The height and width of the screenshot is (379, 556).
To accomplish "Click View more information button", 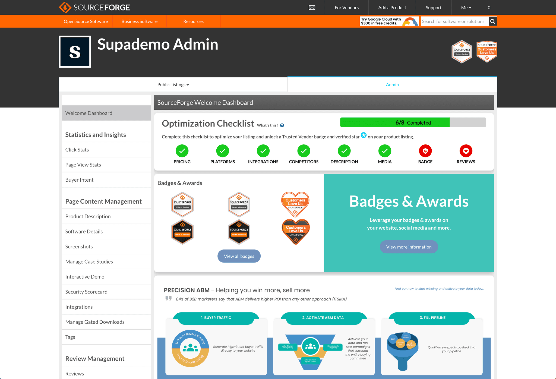I will (409, 247).
